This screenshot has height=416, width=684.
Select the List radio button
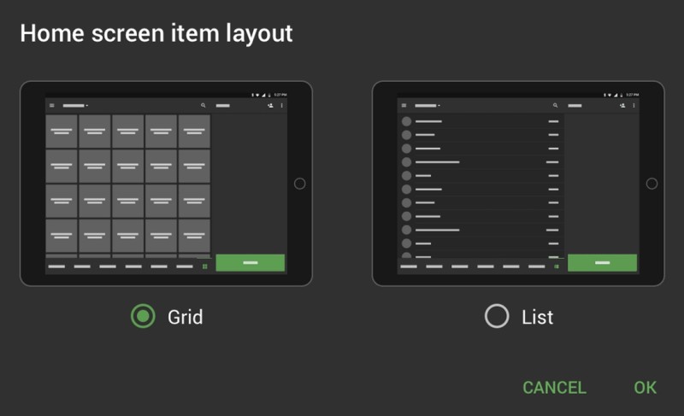497,316
